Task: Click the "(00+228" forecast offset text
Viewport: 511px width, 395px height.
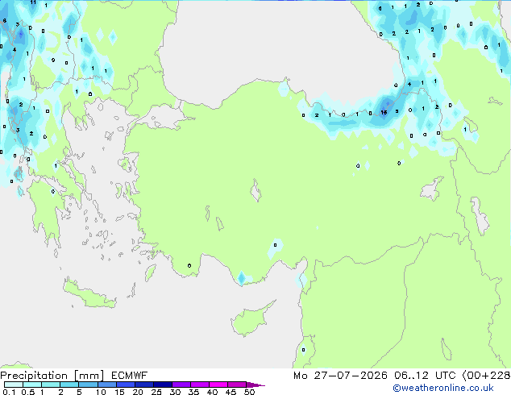Action: tap(487, 376)
